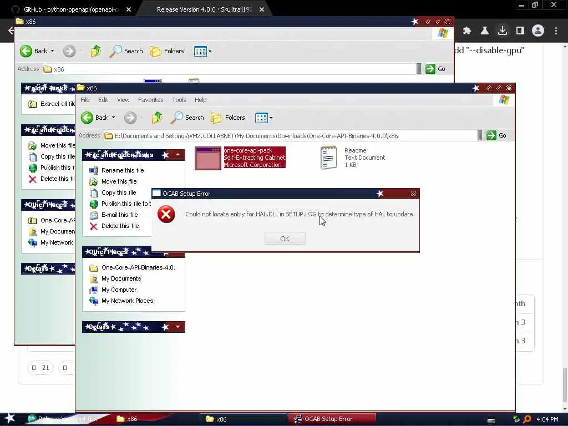568x426 pixels.
Task: Click Forward arrow in front x86 window
Action: tap(130, 118)
